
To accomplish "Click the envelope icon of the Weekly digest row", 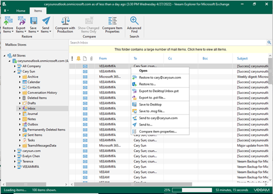I will [85, 77].
